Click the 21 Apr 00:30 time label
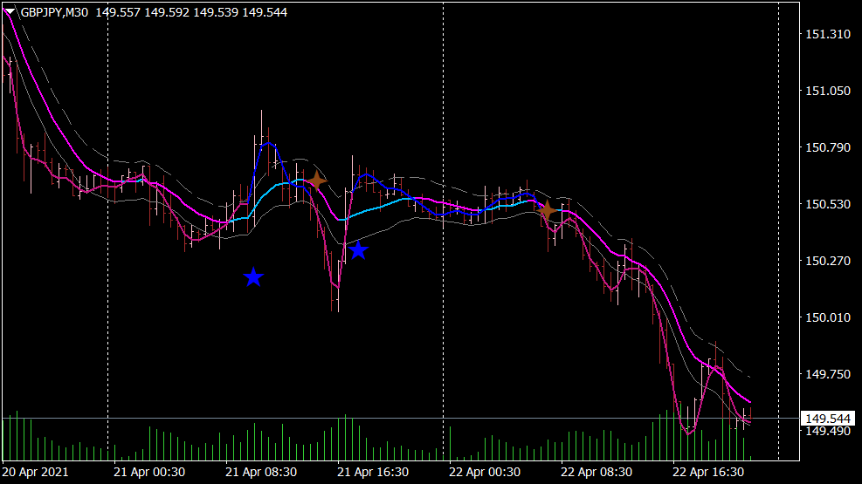 [x=149, y=472]
